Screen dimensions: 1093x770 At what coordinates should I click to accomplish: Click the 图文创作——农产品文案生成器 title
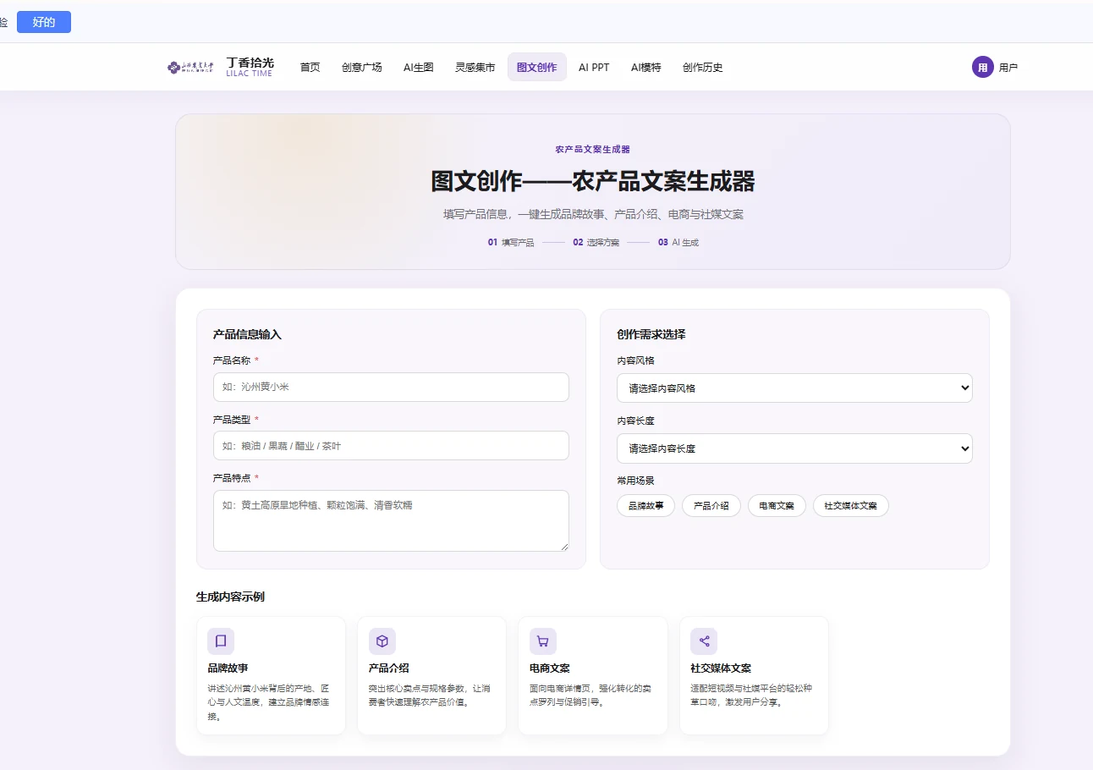pyautogui.click(x=593, y=181)
